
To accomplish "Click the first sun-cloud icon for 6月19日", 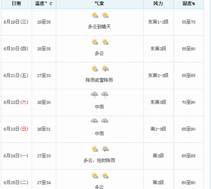I will pyautogui.click(x=95, y=15).
